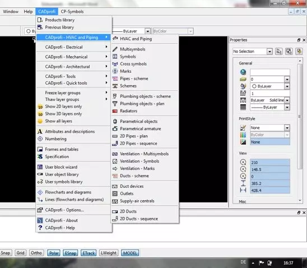This screenshot has width=307, height=268.
Task: Show 3D layers only
Action: 63,114
